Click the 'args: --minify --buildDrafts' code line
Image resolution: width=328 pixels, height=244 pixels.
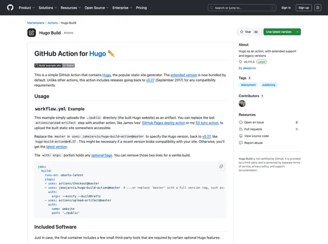[76, 196]
